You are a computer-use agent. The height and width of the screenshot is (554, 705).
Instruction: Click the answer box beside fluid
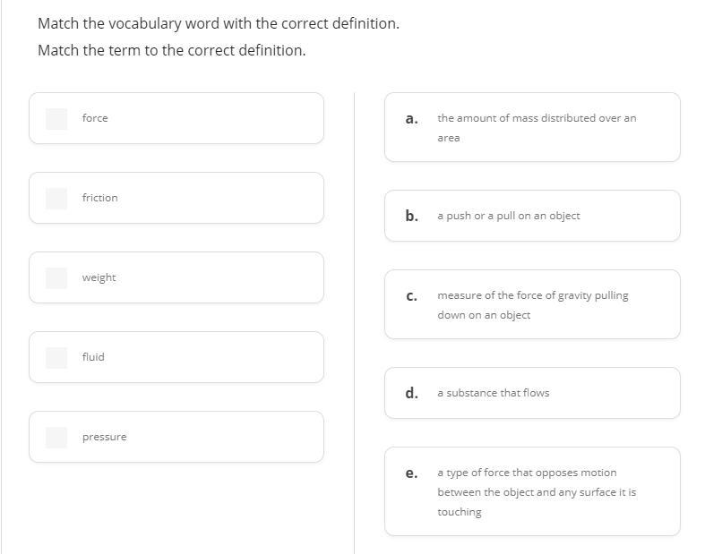(56, 357)
